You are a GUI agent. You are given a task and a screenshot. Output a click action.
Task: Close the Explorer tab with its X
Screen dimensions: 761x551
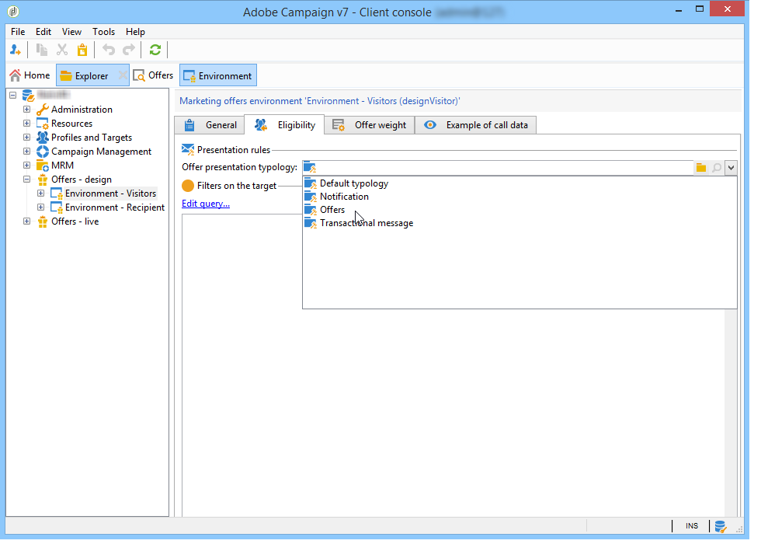[x=123, y=75]
